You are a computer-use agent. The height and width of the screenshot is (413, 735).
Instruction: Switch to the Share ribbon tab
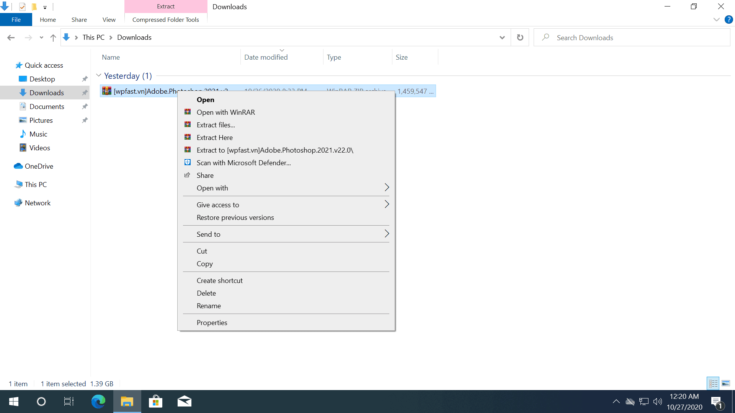pos(79,20)
